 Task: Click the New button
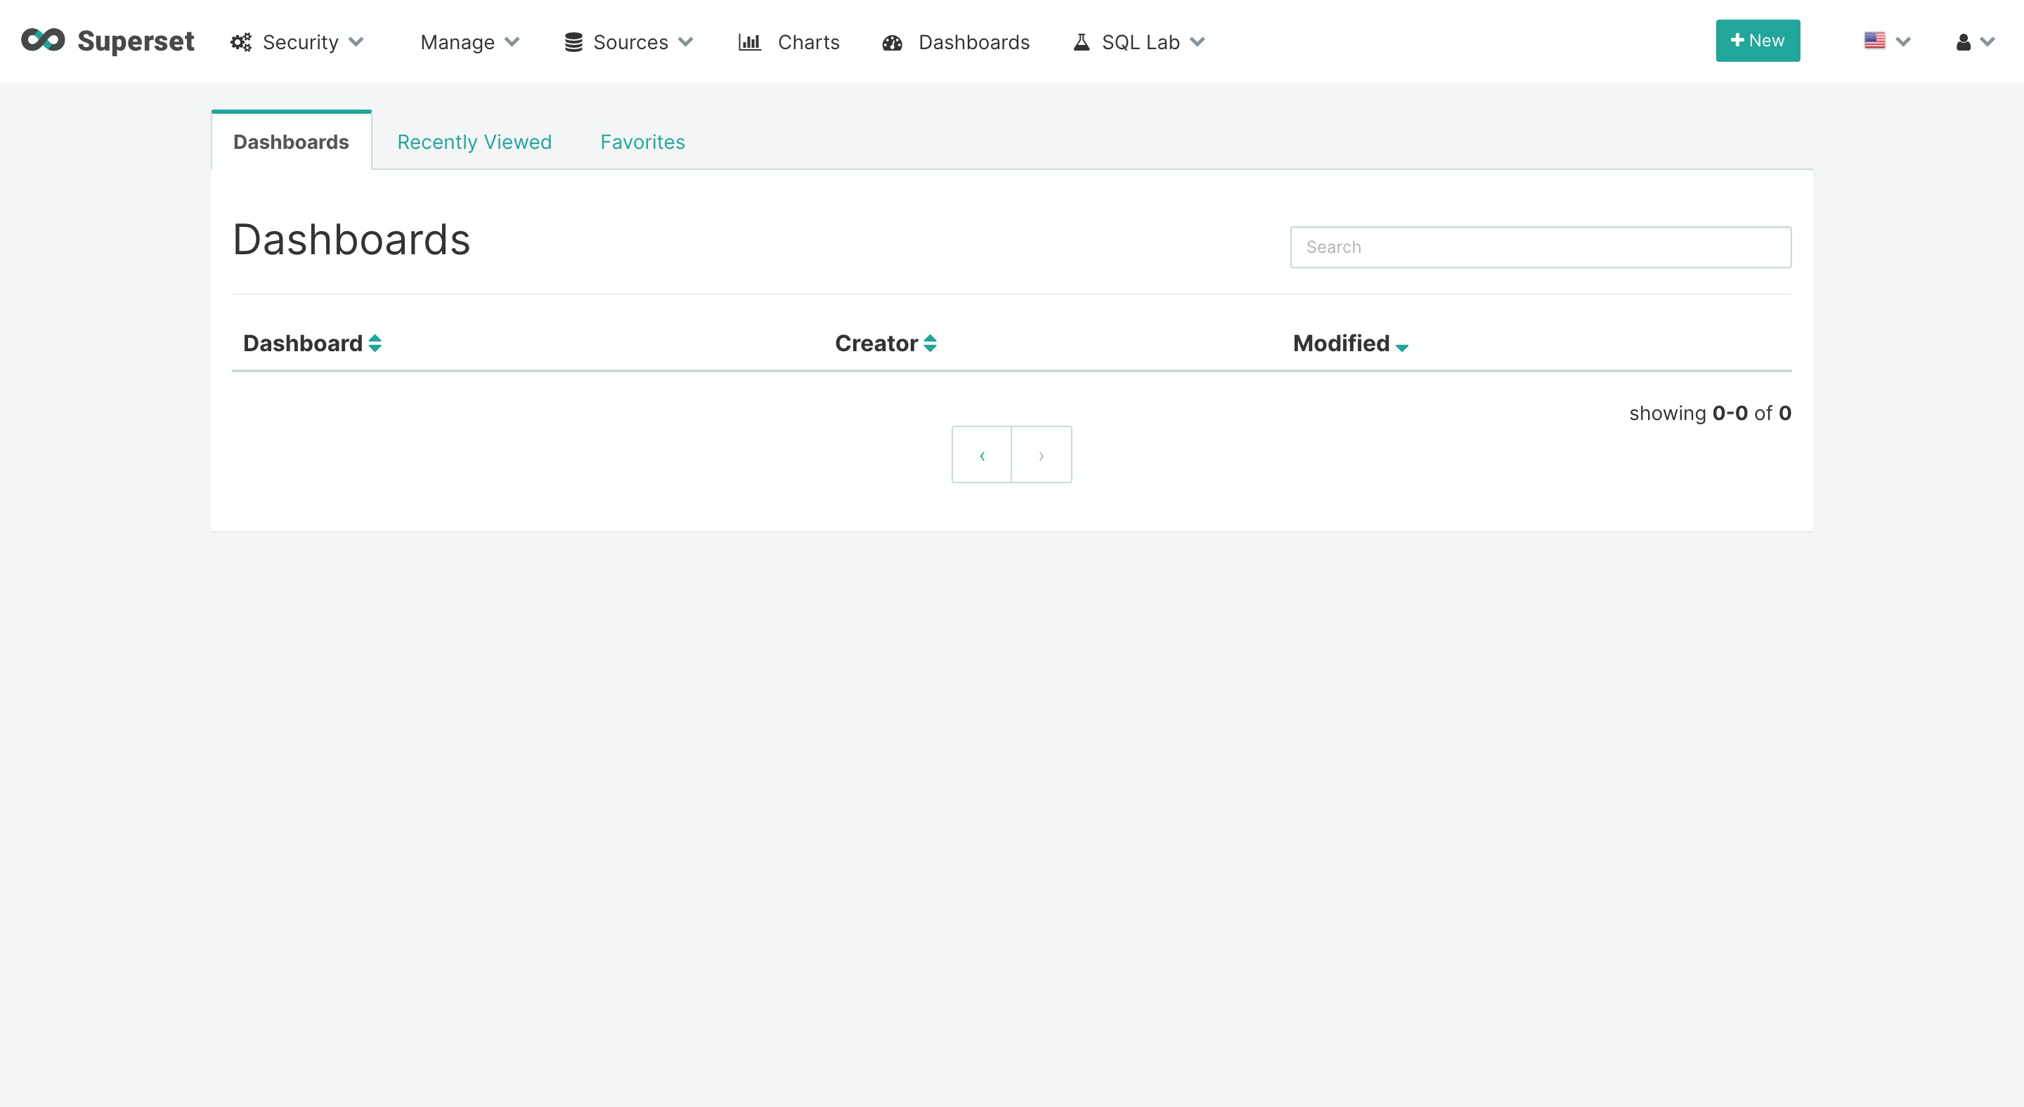[x=1757, y=40]
